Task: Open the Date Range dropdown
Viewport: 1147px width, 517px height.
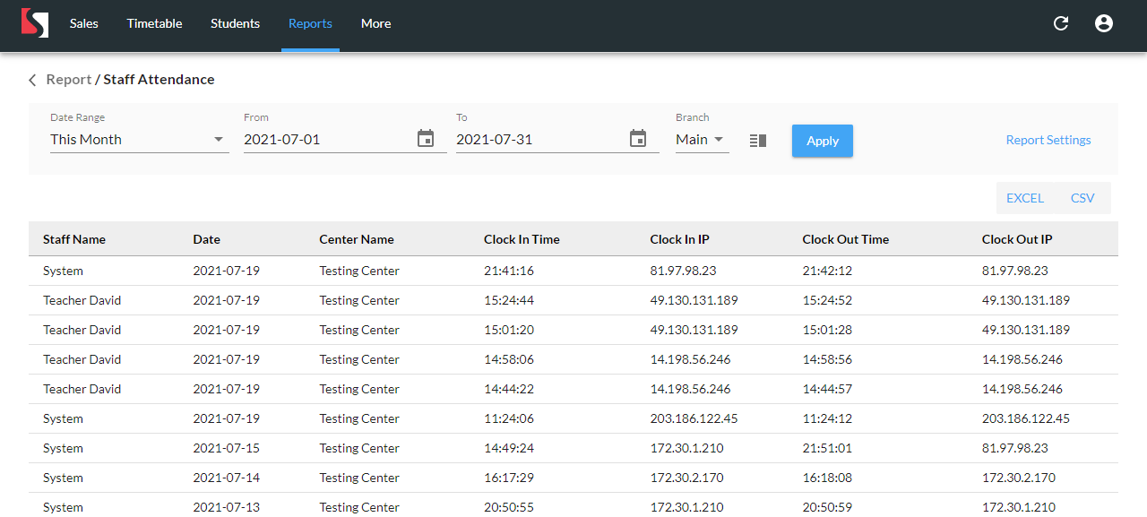Action: (139, 140)
